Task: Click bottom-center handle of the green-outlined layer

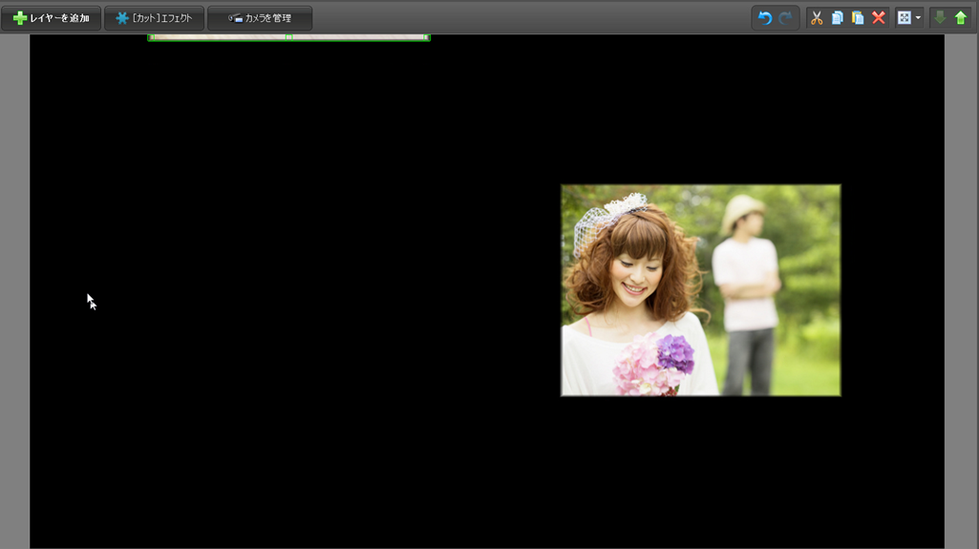Action: (288, 38)
